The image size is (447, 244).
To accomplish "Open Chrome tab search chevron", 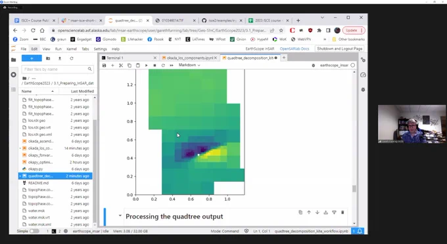I will click(322, 18).
